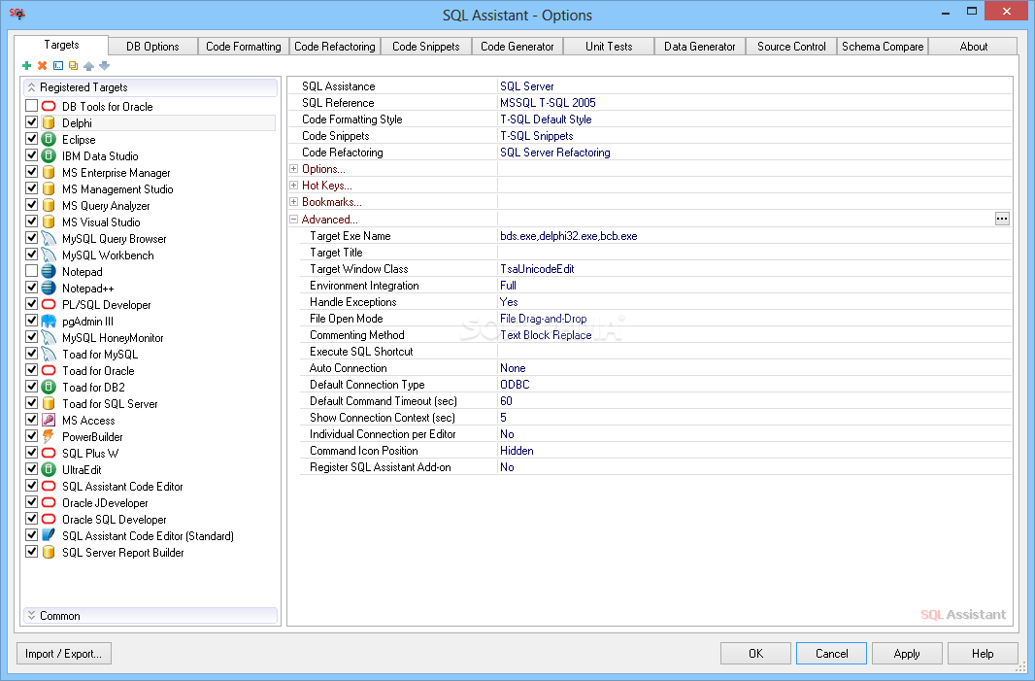Open the SQL Assistance value SQL Server

(527, 86)
